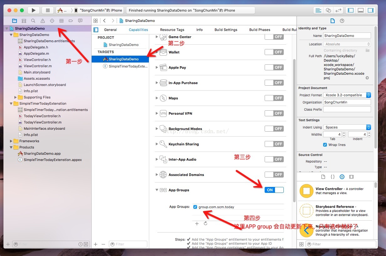Show related items grid icon
Image resolution: width=386 pixels, height=256 pixels.
pyautogui.click(x=96, y=21)
